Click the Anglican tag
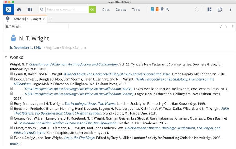Image resolution: width=236 pixels, height=149 pixels. (52, 48)
